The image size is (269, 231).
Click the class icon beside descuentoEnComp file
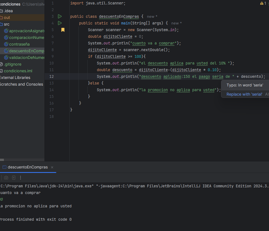click(6, 51)
